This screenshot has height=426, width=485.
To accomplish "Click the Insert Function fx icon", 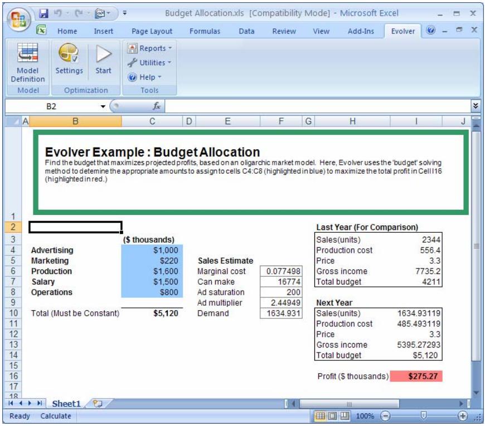I will coord(157,106).
